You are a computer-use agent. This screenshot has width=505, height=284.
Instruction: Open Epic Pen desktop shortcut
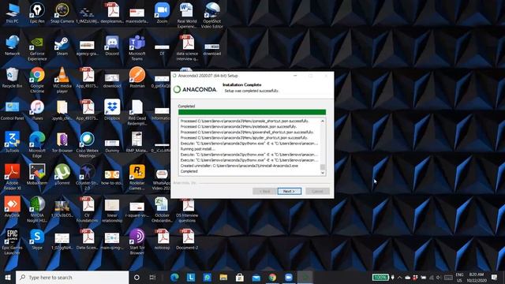[x=37, y=13]
